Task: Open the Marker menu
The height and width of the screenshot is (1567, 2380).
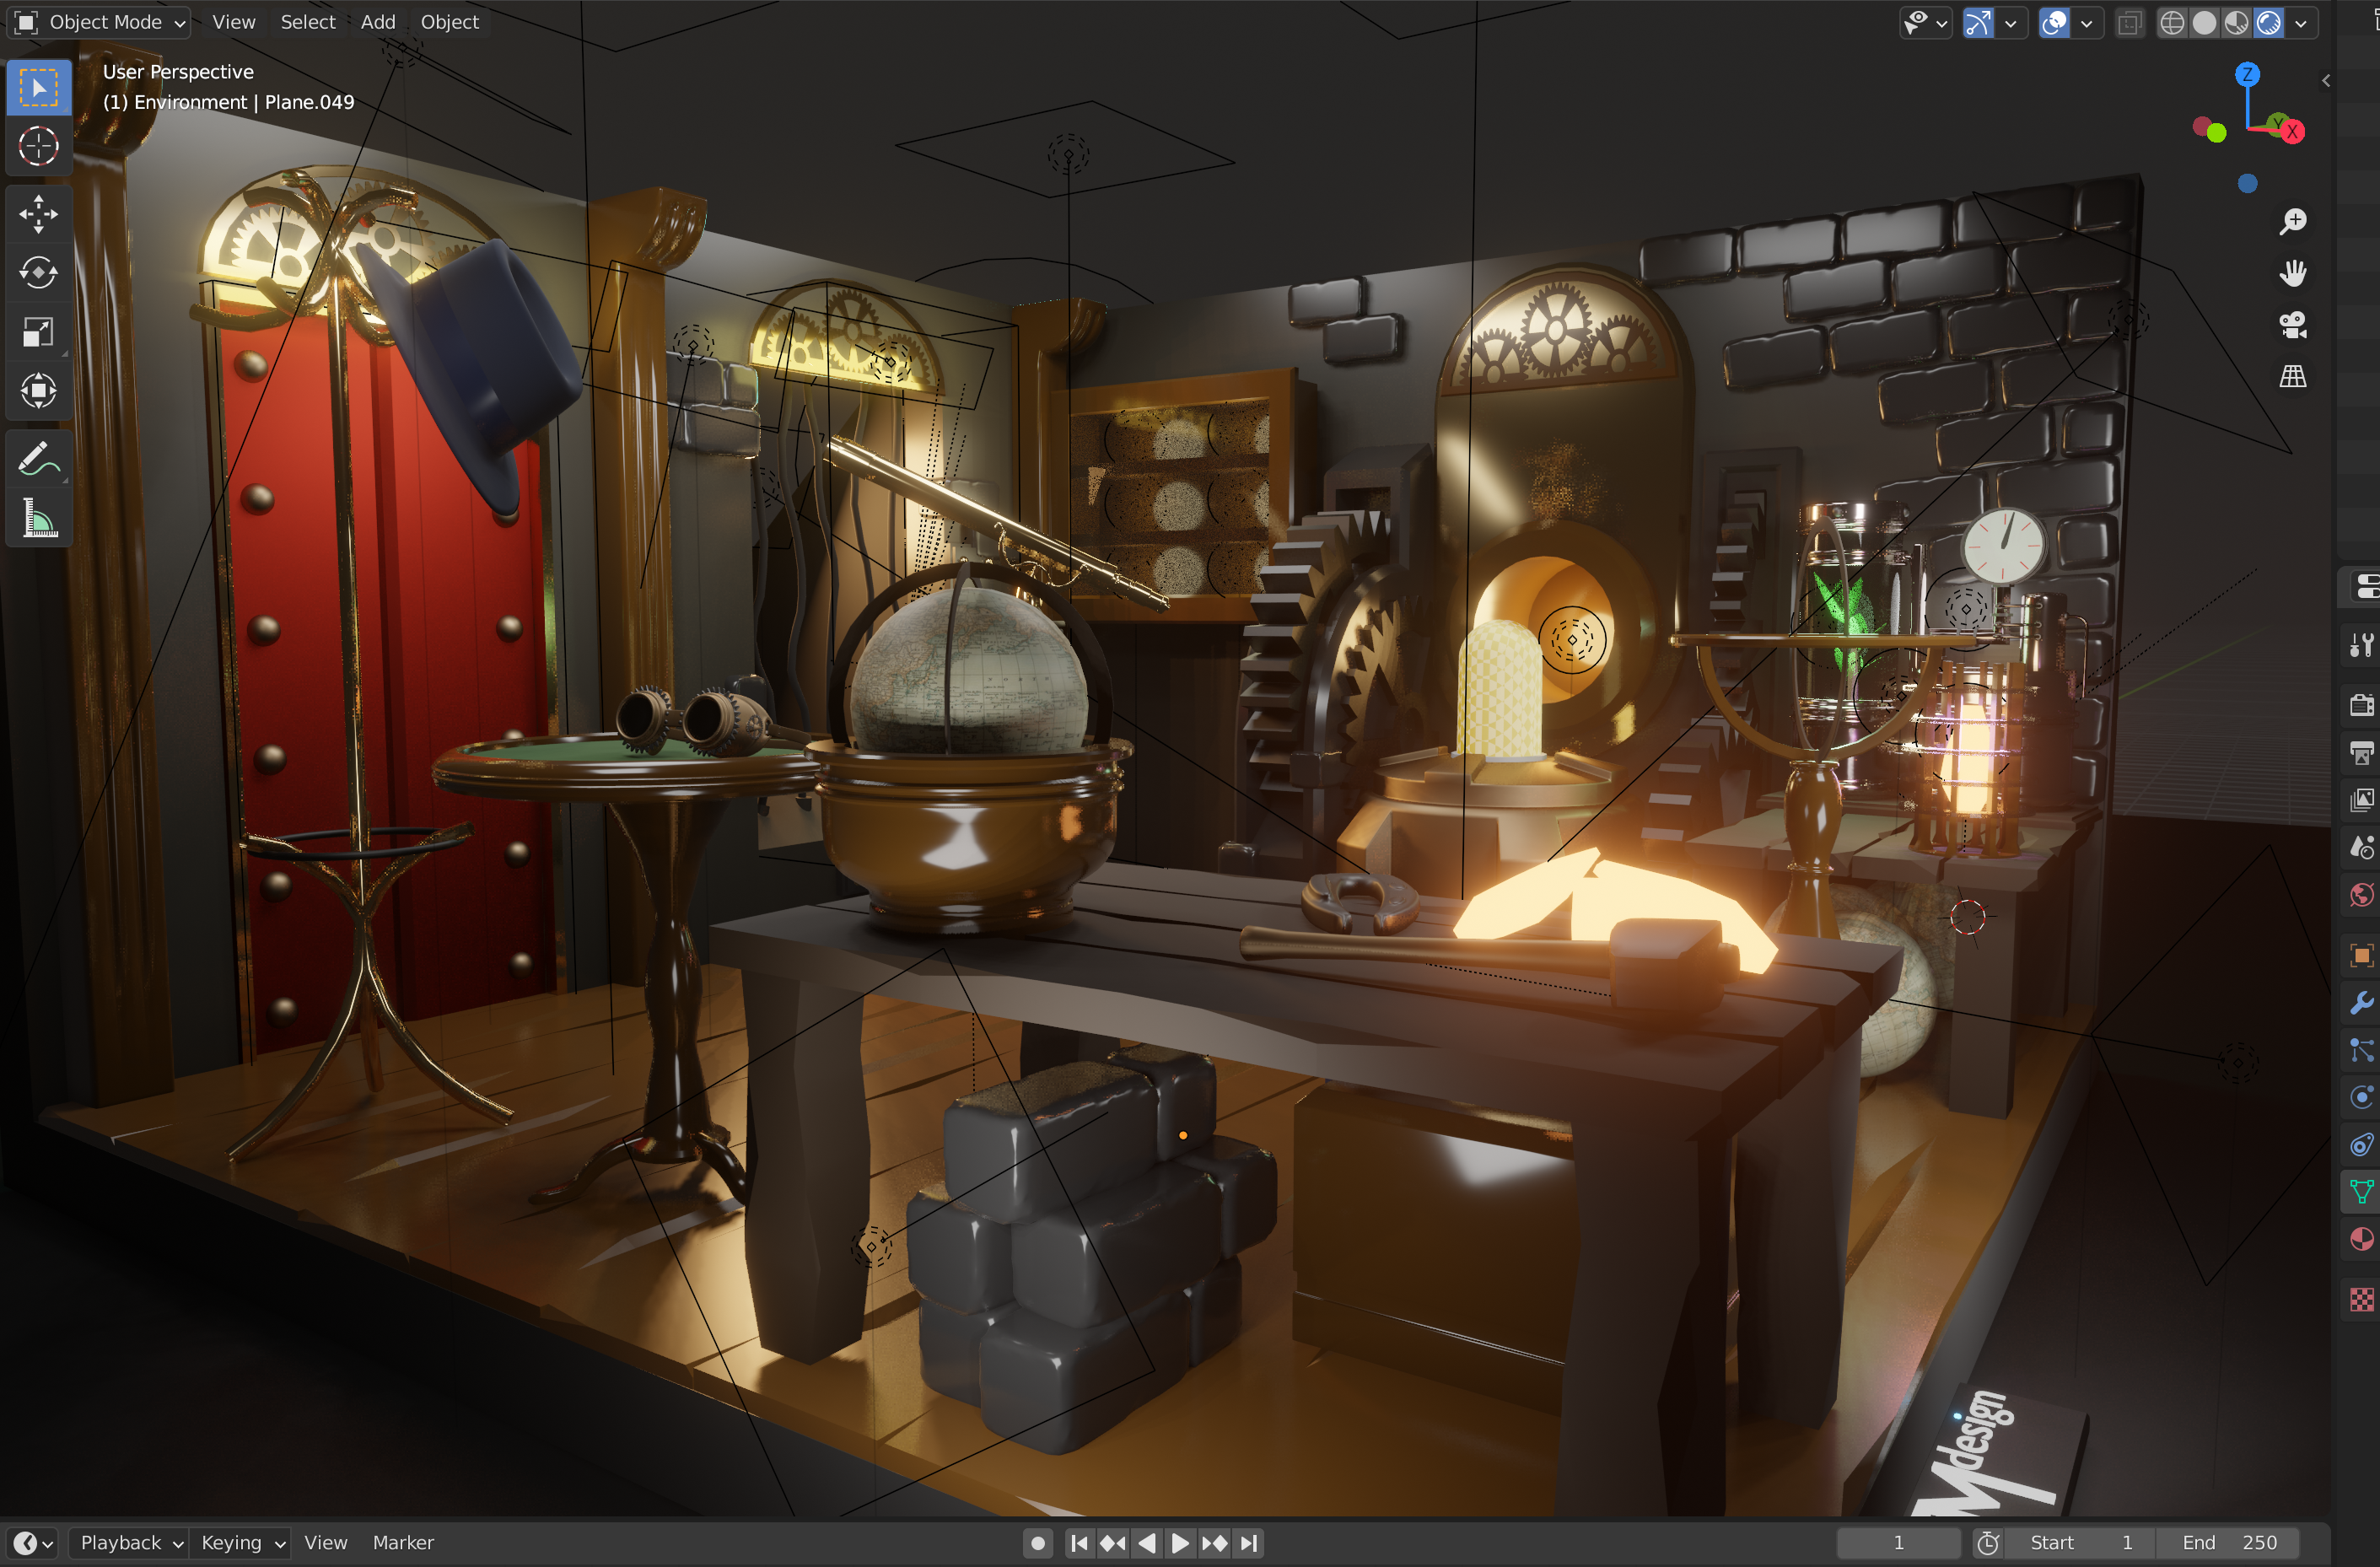Action: [x=403, y=1543]
